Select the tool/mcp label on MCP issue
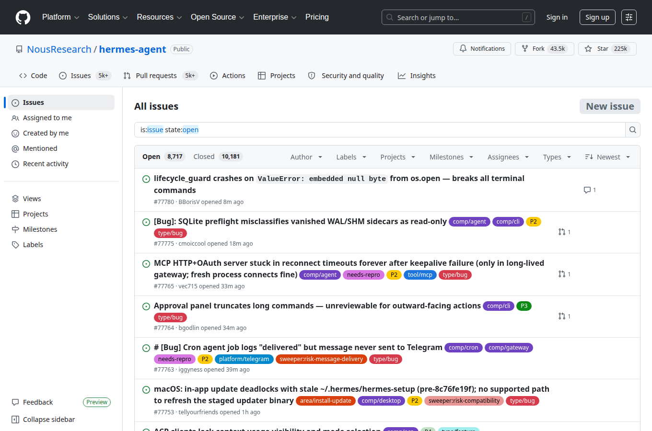This screenshot has width=652, height=431. click(420, 275)
